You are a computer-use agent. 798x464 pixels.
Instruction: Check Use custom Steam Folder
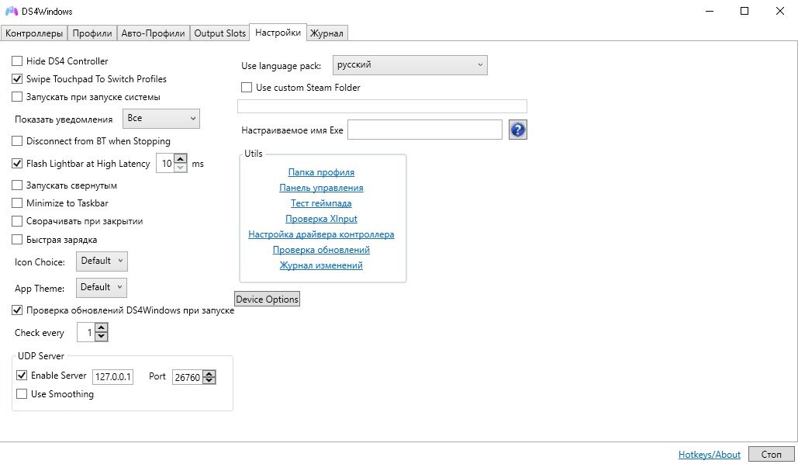[247, 88]
